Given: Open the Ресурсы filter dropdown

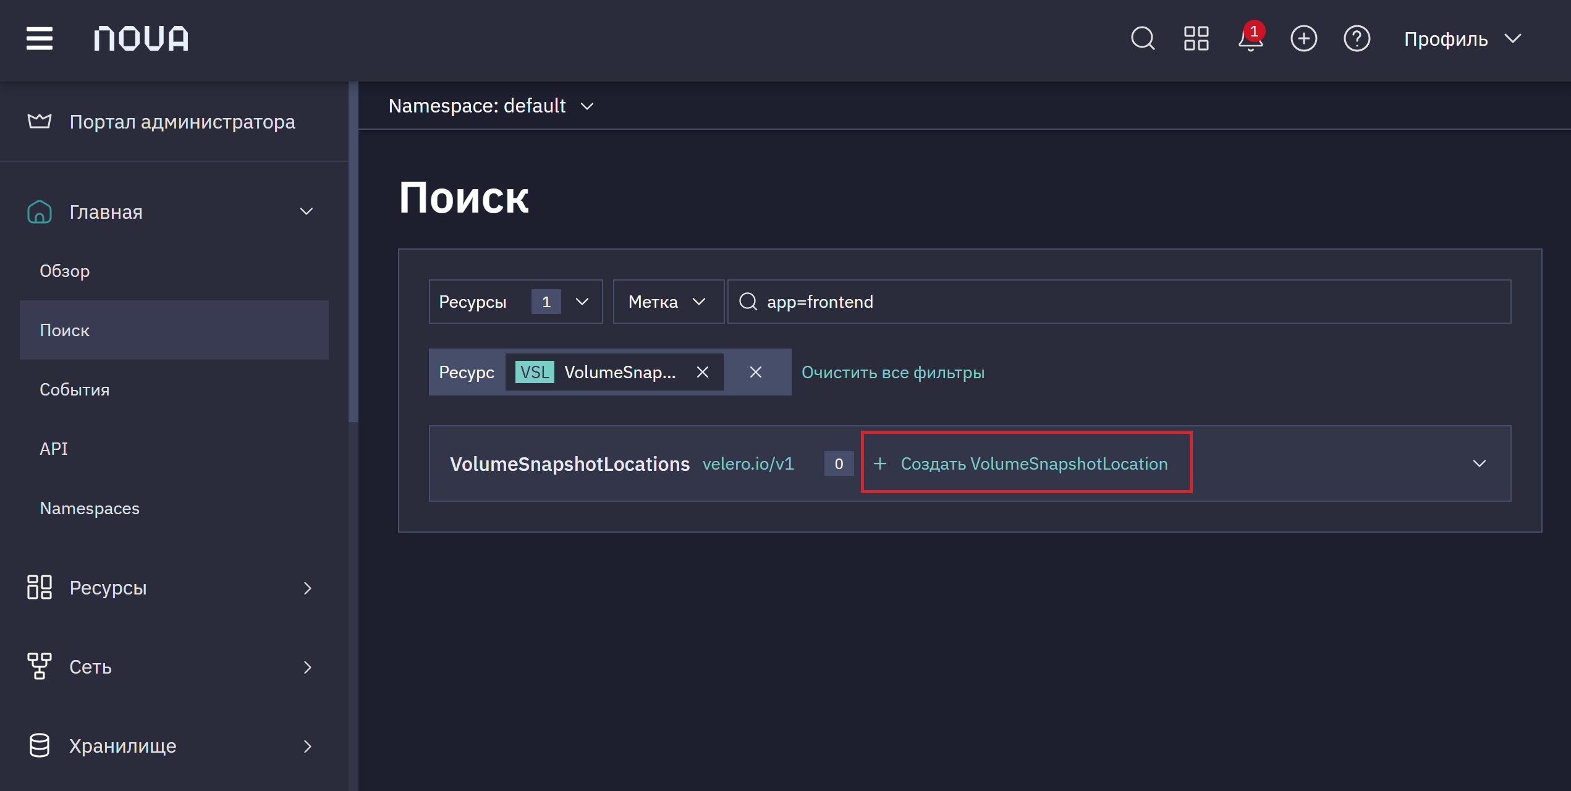Looking at the screenshot, I should 515,302.
